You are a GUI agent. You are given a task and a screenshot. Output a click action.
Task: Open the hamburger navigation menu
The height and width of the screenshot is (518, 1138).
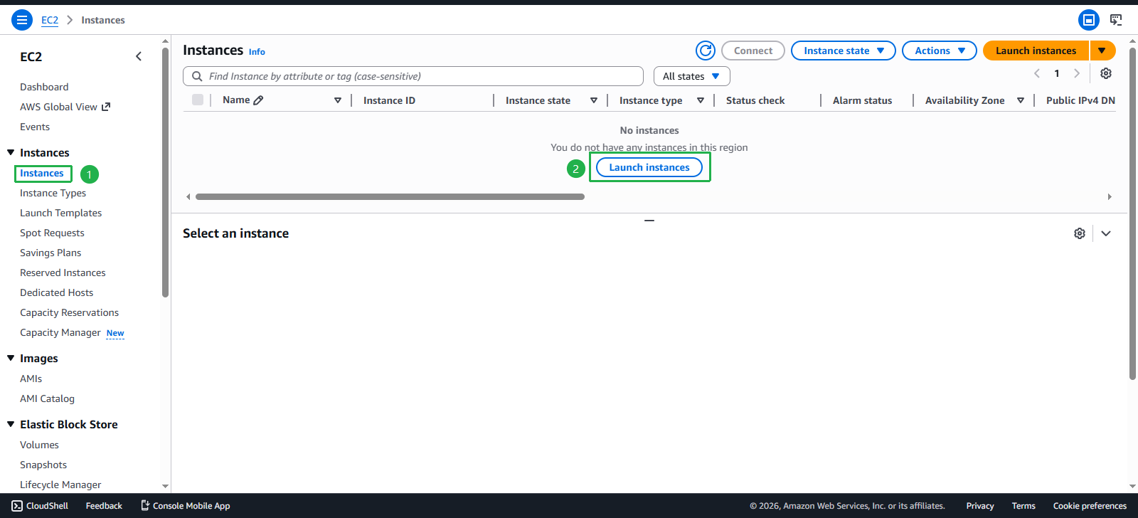(22, 20)
